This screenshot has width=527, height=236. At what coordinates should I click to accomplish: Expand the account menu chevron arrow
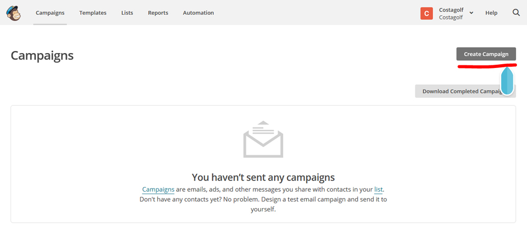(471, 13)
